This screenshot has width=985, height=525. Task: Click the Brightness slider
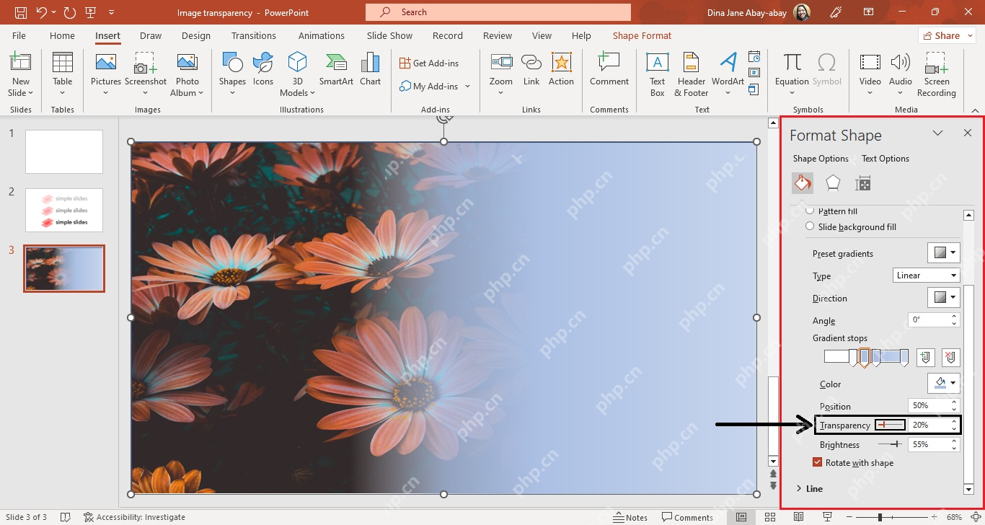pyautogui.click(x=890, y=445)
